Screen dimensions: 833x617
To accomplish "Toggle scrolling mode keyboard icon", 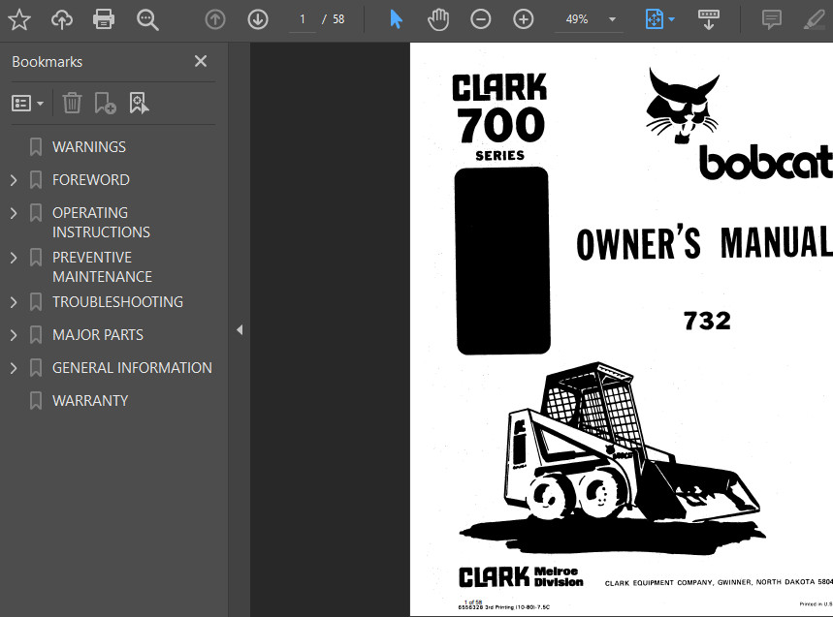I will click(x=708, y=19).
